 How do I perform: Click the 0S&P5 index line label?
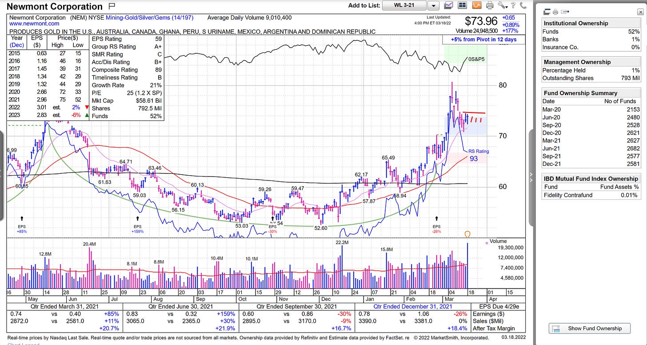tap(476, 59)
